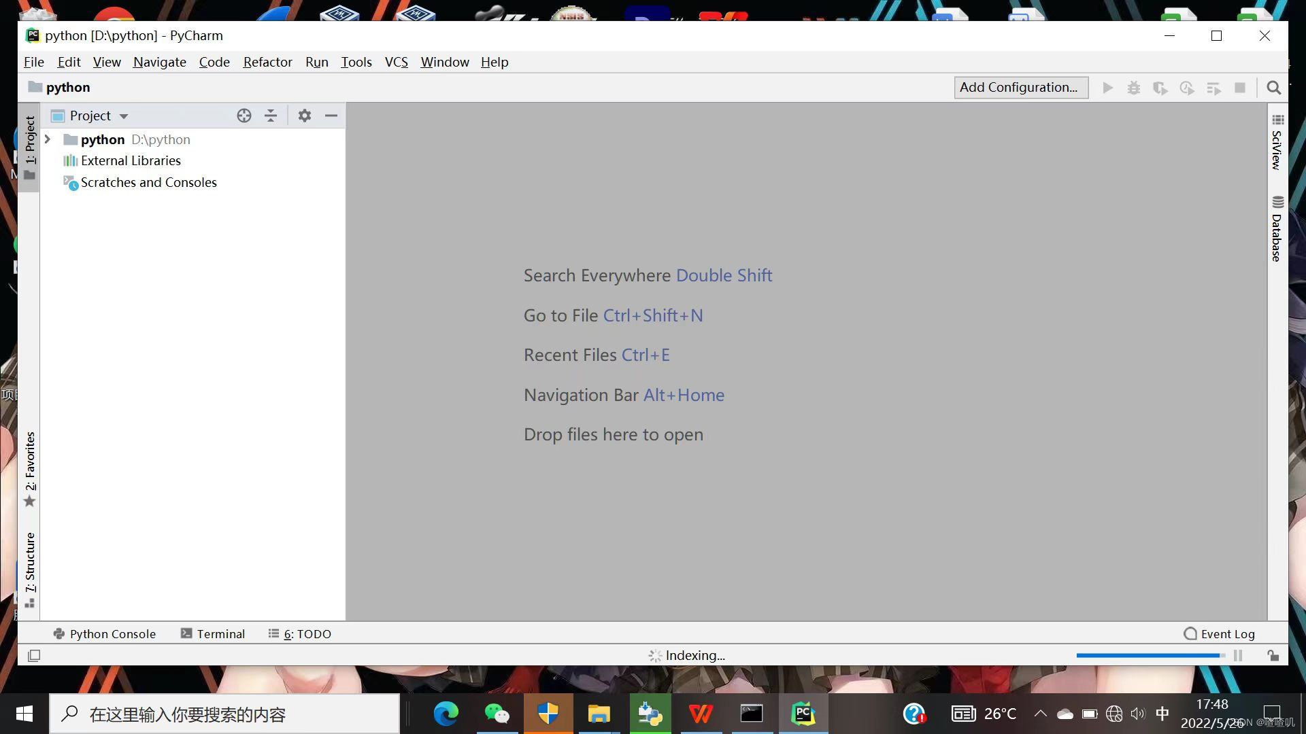The width and height of the screenshot is (1306, 734).
Task: Click the indexing progress bar
Action: (x=1150, y=655)
